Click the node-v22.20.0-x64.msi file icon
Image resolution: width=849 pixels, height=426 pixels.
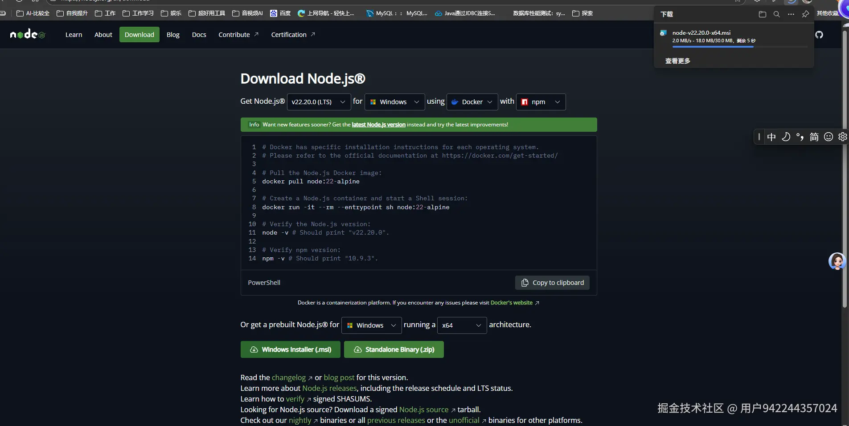coord(664,33)
